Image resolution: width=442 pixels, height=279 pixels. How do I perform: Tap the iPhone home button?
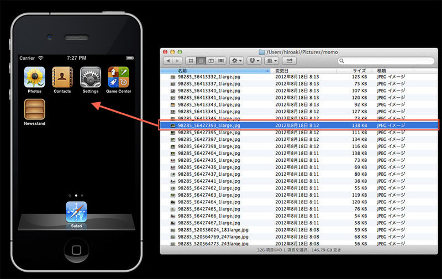(76, 250)
